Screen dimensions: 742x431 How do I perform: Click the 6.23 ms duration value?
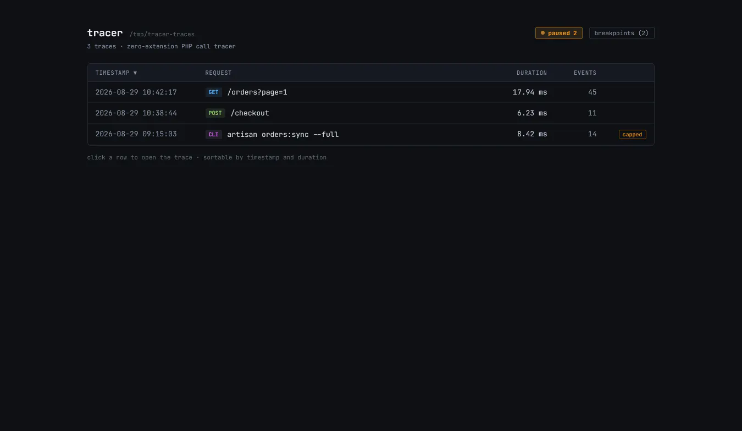pyautogui.click(x=532, y=113)
